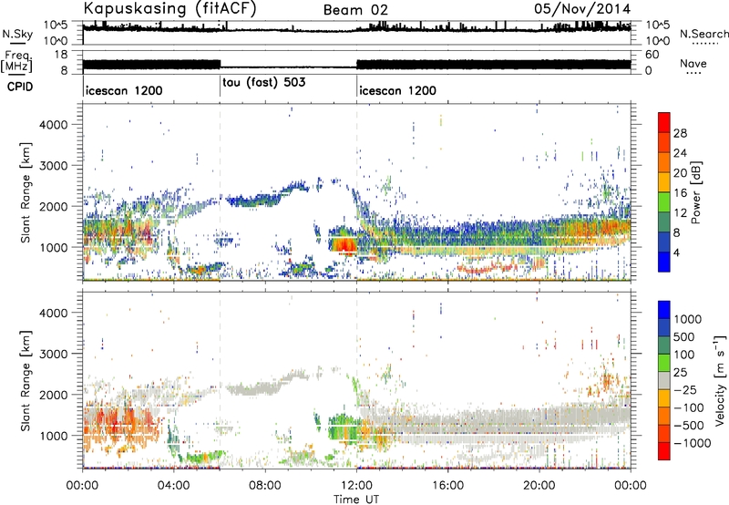Image resolution: width=729 pixels, height=505 pixels.
Task: Click the solid line sample under 'N.Sky'
Action: pos(17,43)
